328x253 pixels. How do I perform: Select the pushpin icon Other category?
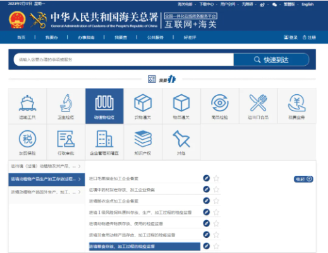[181, 142]
